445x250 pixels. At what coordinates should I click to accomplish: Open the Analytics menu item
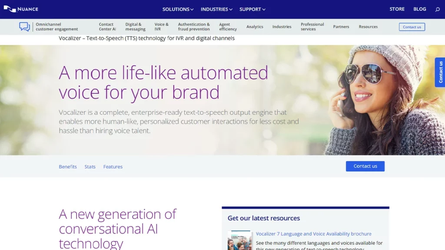point(255,27)
